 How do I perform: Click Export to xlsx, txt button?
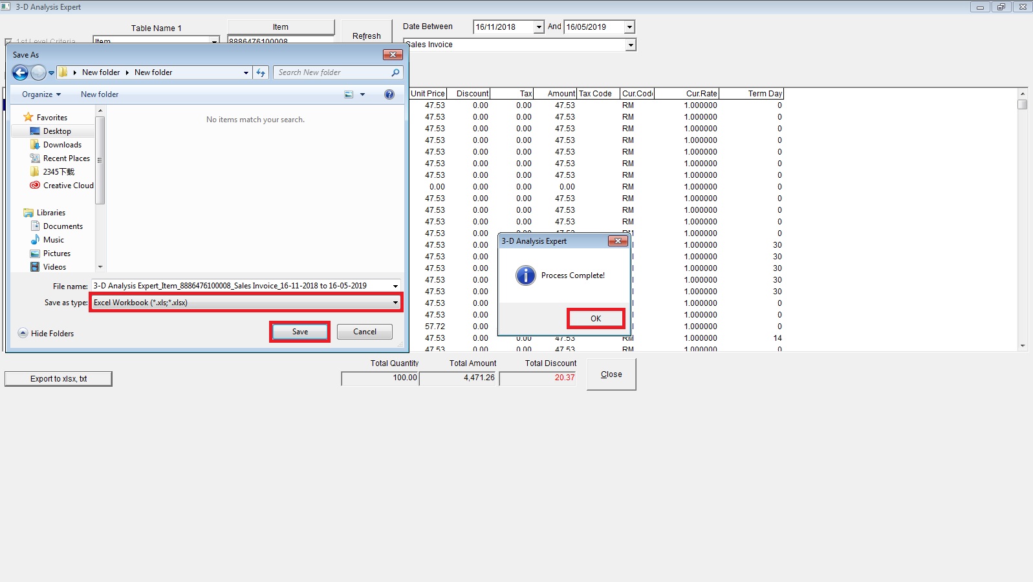click(58, 379)
